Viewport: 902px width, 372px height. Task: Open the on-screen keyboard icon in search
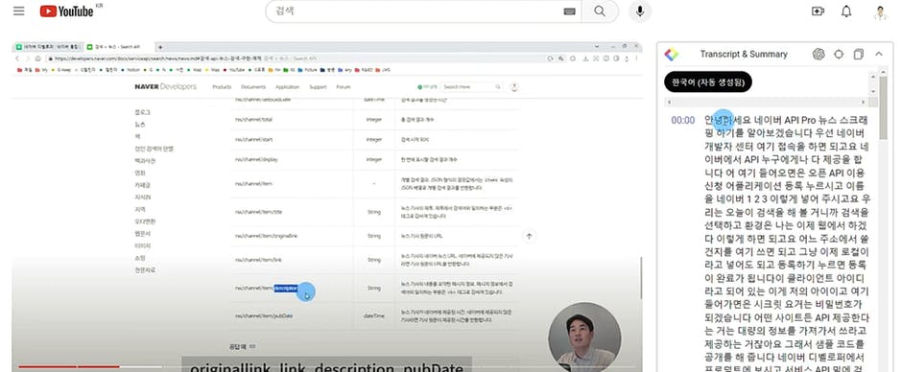569,12
